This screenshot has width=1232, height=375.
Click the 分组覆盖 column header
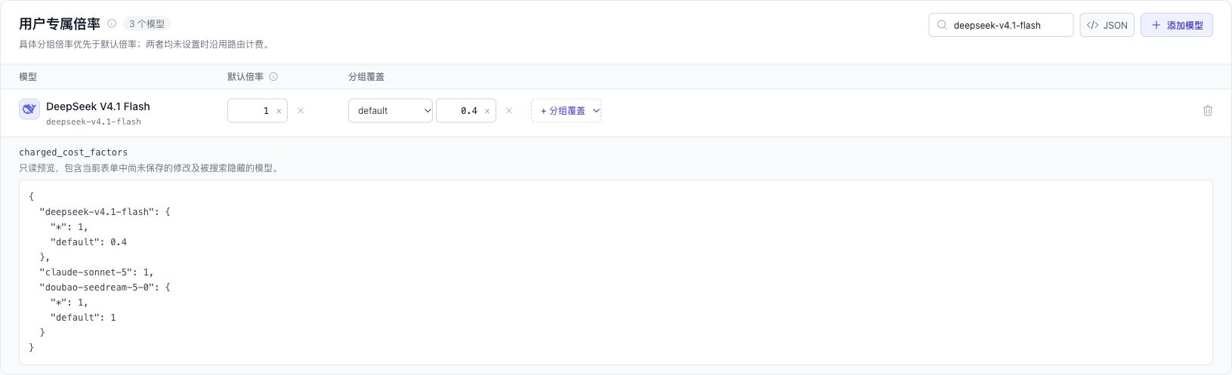tap(366, 76)
